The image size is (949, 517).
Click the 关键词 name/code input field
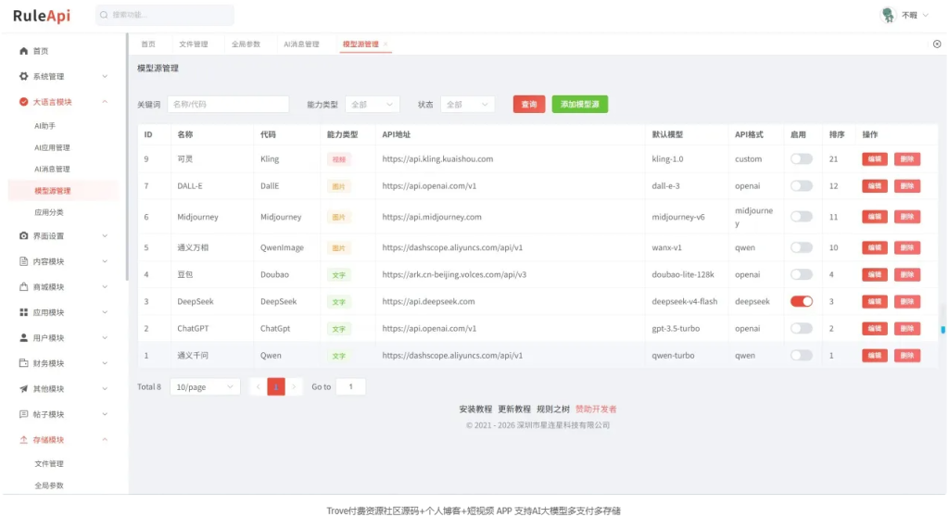click(228, 104)
